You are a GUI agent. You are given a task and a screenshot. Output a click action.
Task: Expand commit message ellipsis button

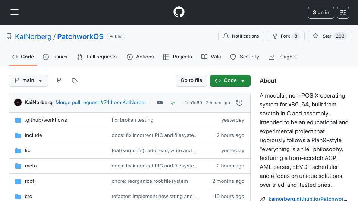(x=160, y=103)
